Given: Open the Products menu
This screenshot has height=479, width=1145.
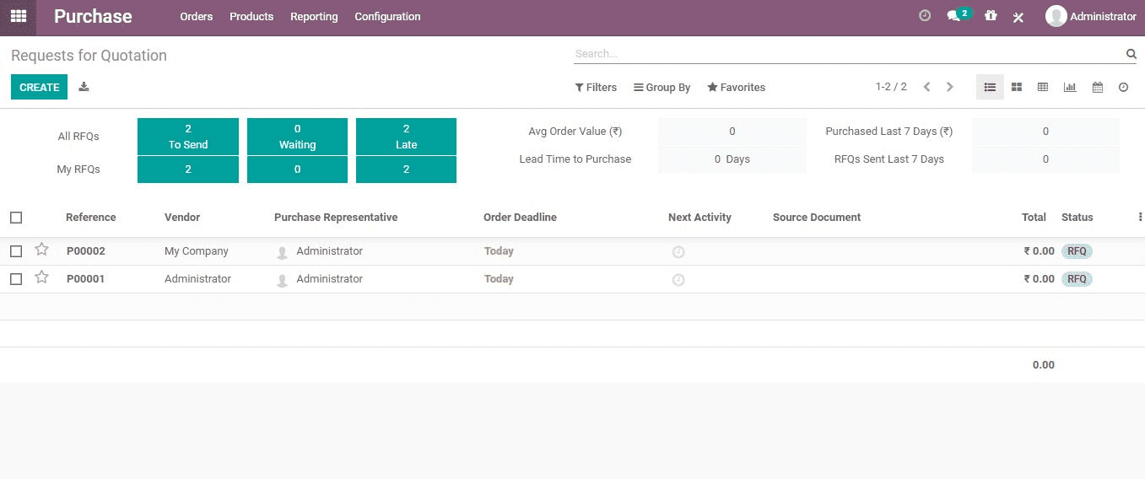Looking at the screenshot, I should pos(251,17).
